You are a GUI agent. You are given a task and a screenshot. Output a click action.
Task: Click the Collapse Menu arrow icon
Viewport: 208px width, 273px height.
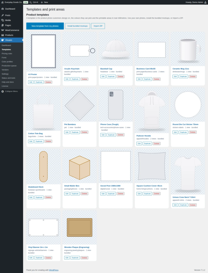click(x=3, y=91)
